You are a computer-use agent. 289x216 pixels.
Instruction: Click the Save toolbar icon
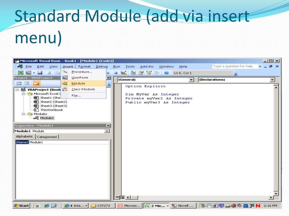click(x=40, y=73)
